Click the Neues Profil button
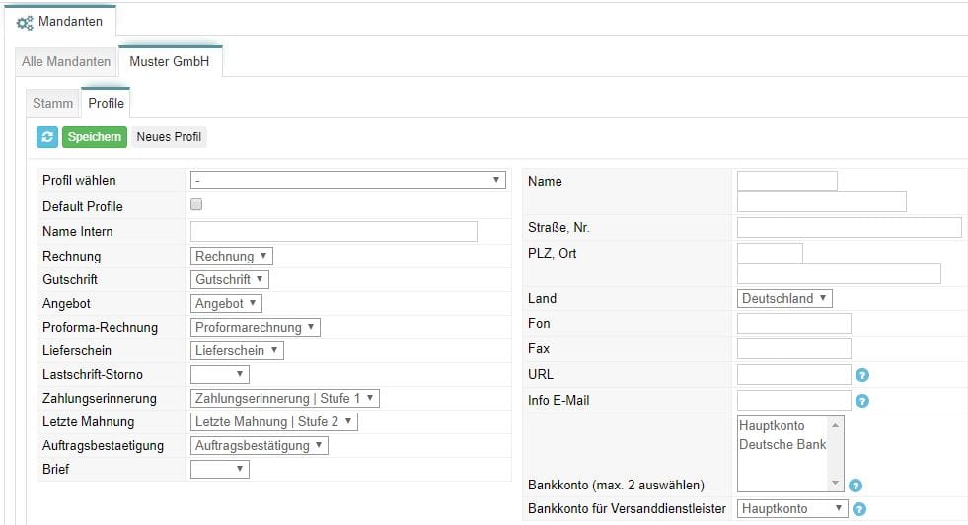Image resolution: width=968 pixels, height=525 pixels. point(169,137)
